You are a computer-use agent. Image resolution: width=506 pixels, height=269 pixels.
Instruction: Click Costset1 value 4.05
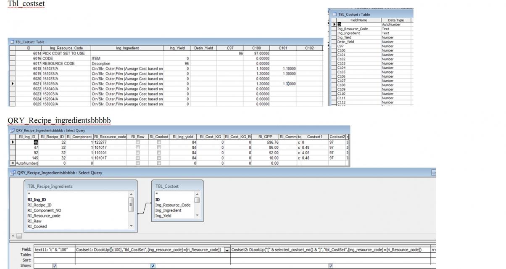pos(315,153)
